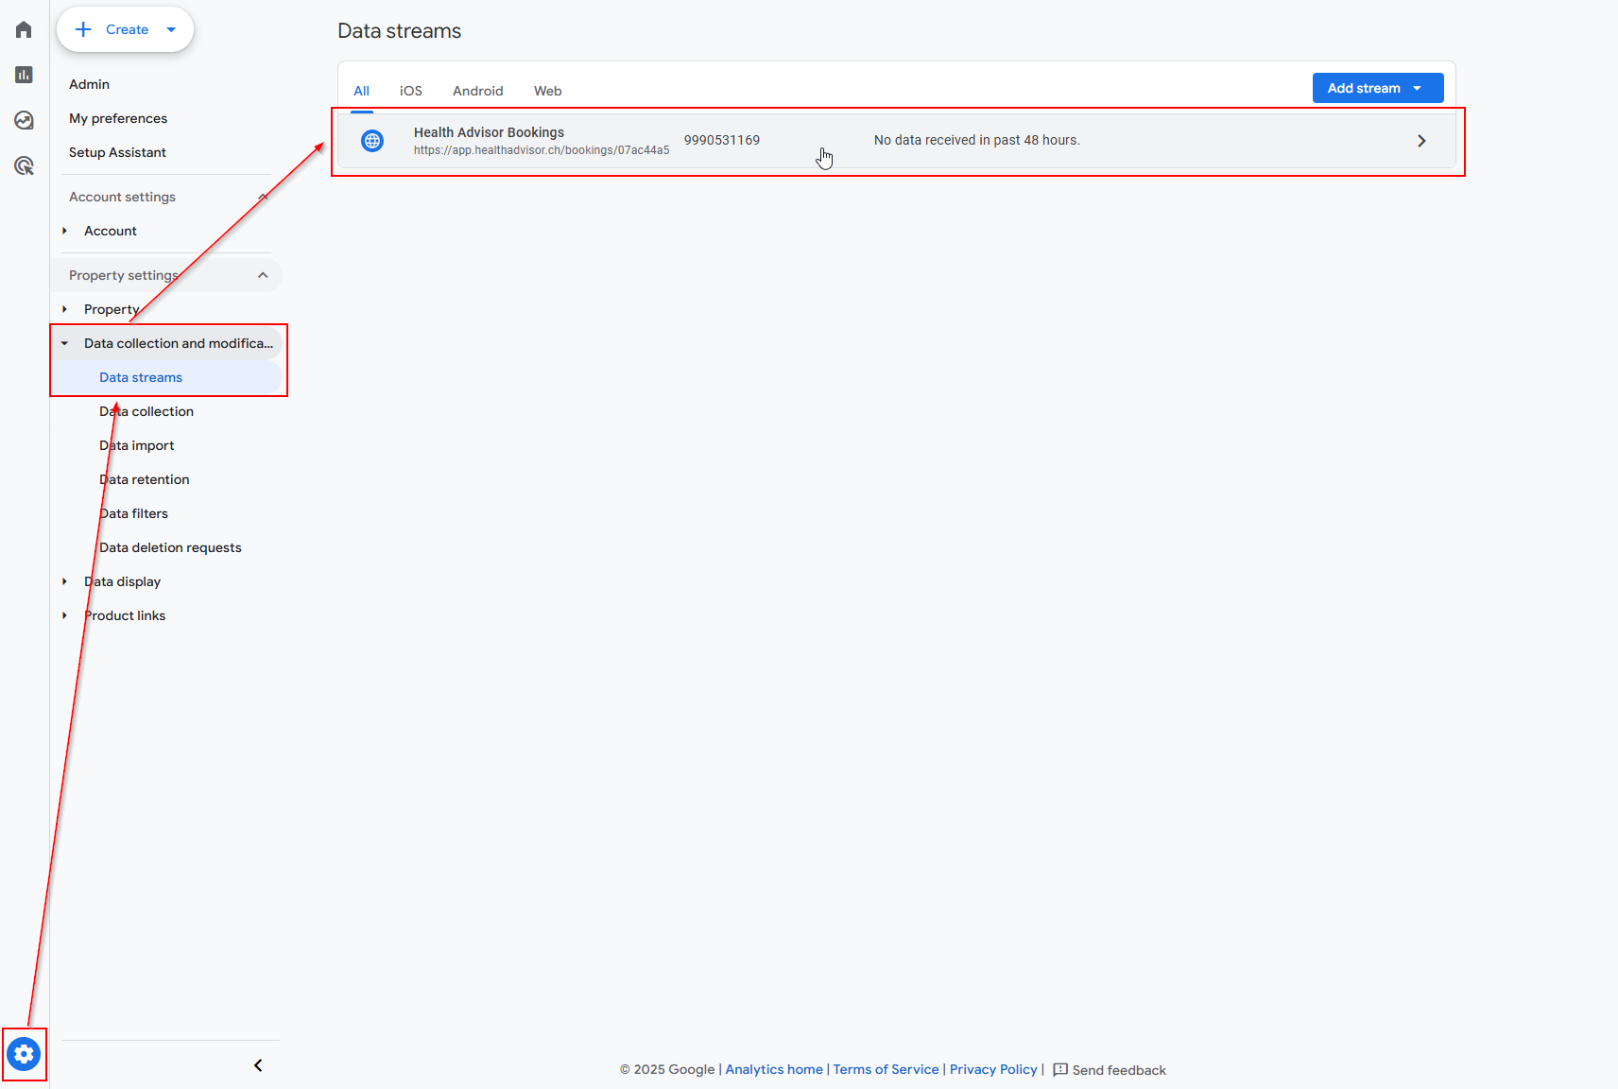This screenshot has width=1618, height=1089.
Task: Click the stream URL healthadvisor.ch/bookings
Action: 542,150
